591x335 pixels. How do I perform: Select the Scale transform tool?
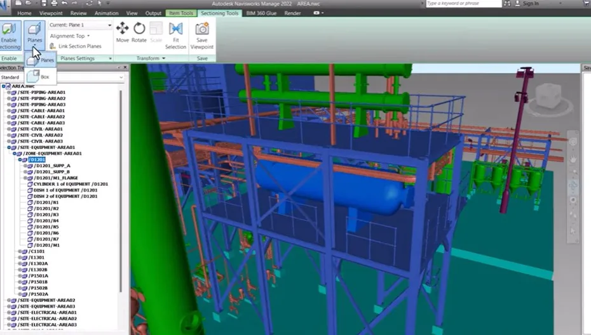pyautogui.click(x=156, y=32)
